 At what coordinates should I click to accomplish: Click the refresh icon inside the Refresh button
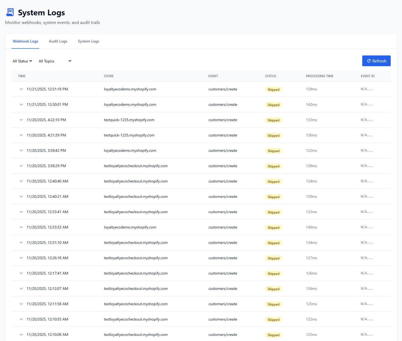coord(369,61)
